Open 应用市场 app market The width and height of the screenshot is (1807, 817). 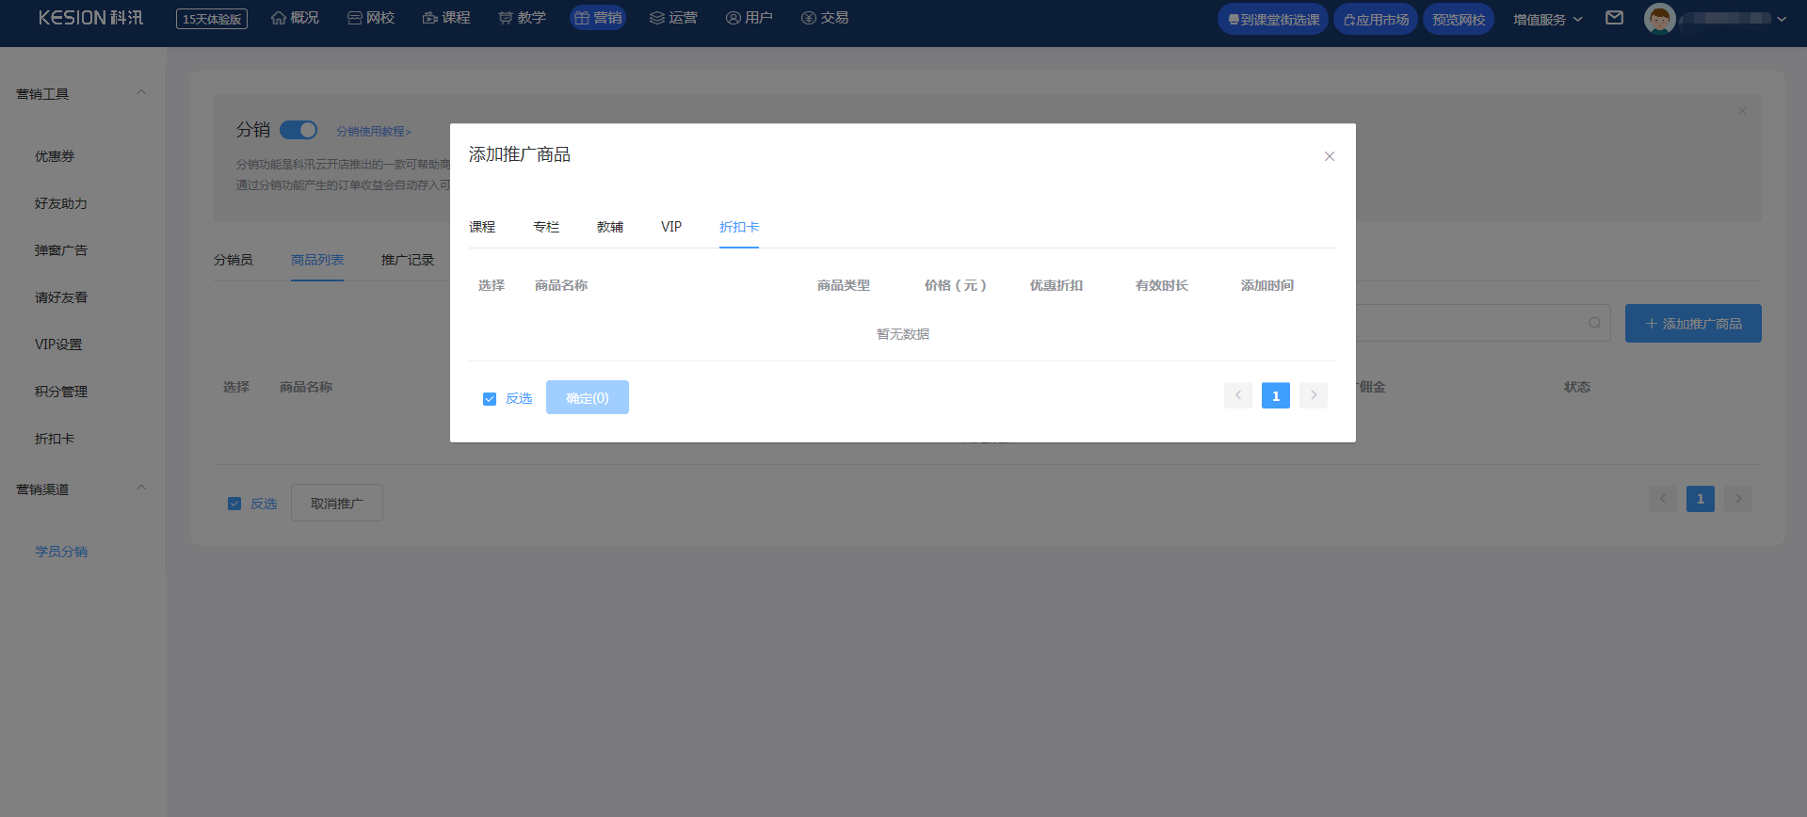(x=1375, y=19)
